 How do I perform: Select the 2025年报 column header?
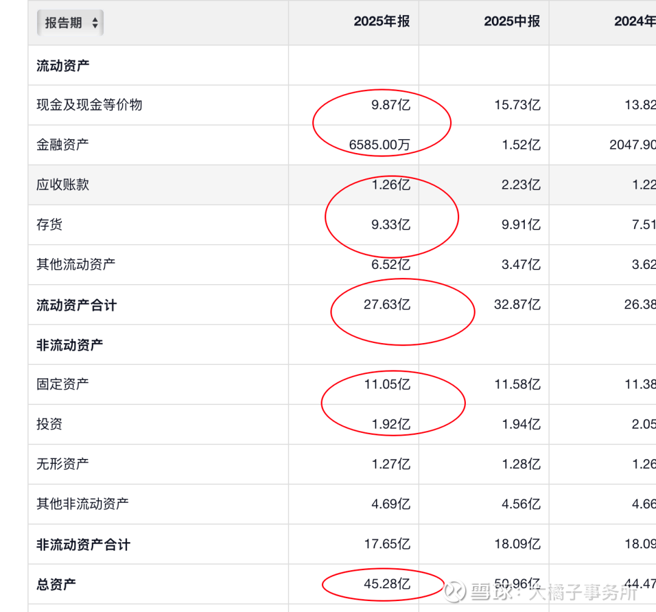[381, 22]
